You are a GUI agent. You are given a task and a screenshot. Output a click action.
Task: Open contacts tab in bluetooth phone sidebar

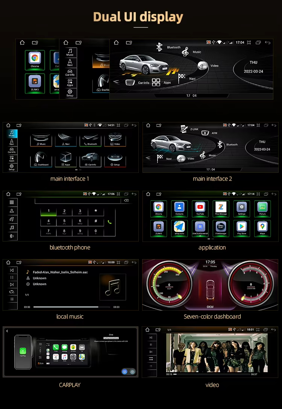point(12,211)
